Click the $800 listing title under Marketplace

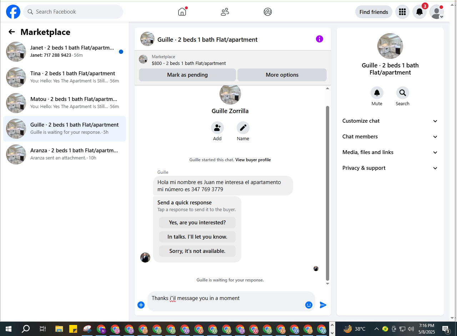pos(189,63)
